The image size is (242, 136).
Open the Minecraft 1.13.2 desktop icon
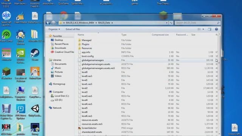click(x=6, y=3)
